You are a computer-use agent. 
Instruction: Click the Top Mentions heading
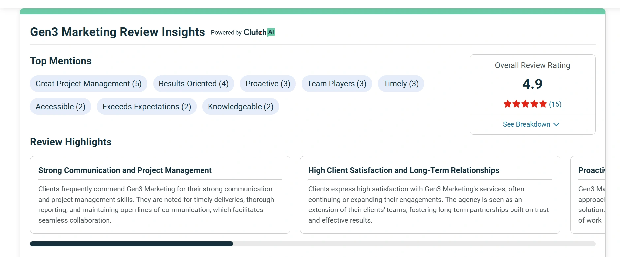(x=61, y=61)
